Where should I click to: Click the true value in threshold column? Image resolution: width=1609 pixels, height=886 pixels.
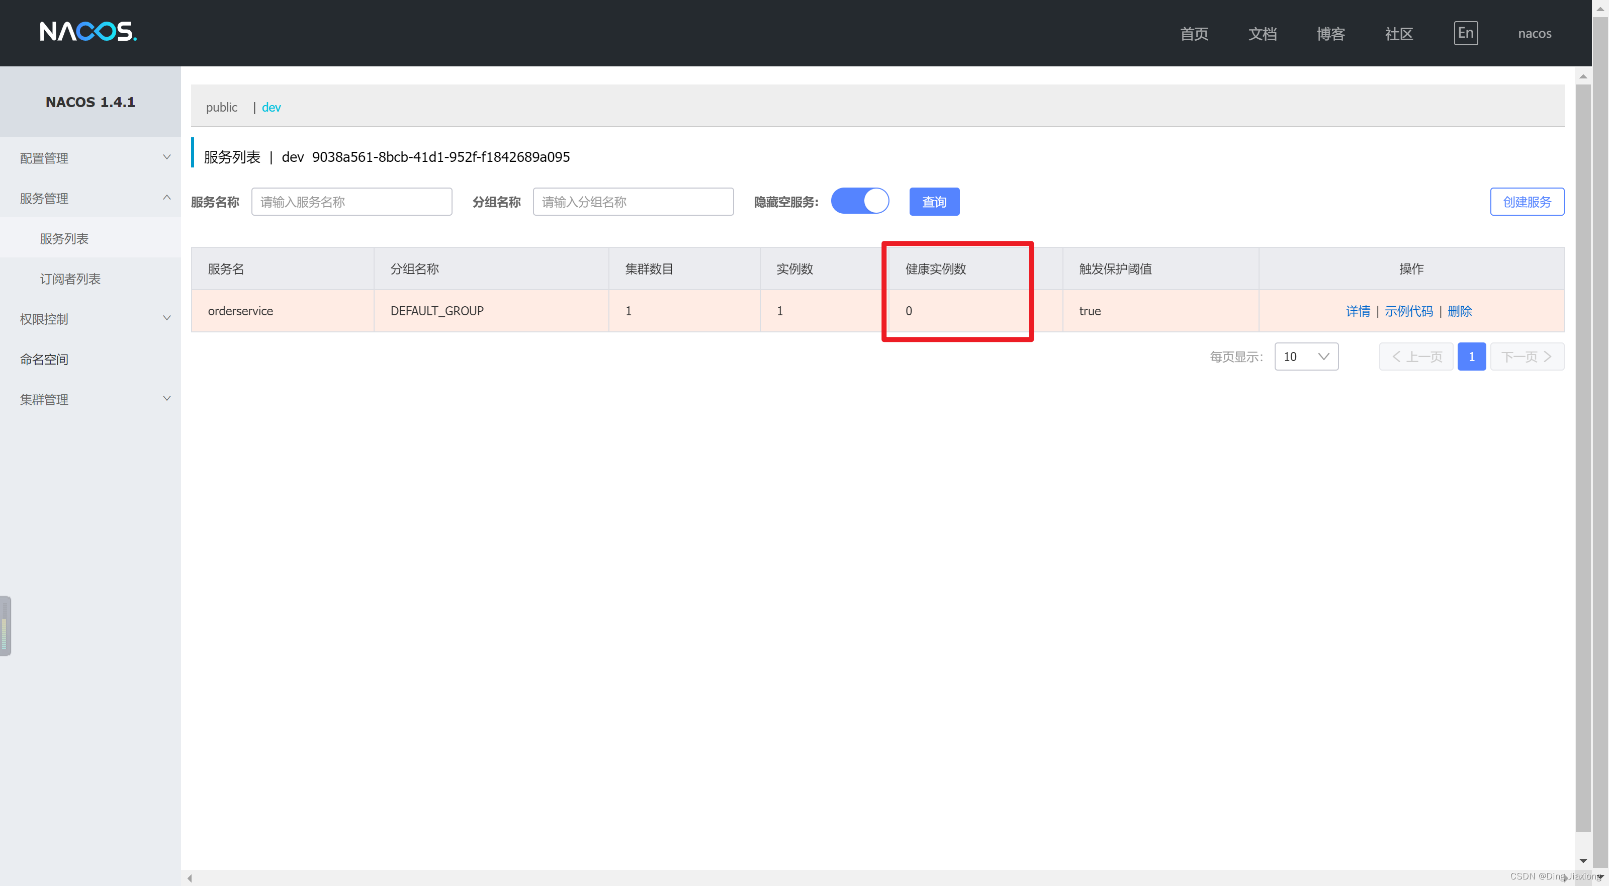click(1089, 311)
